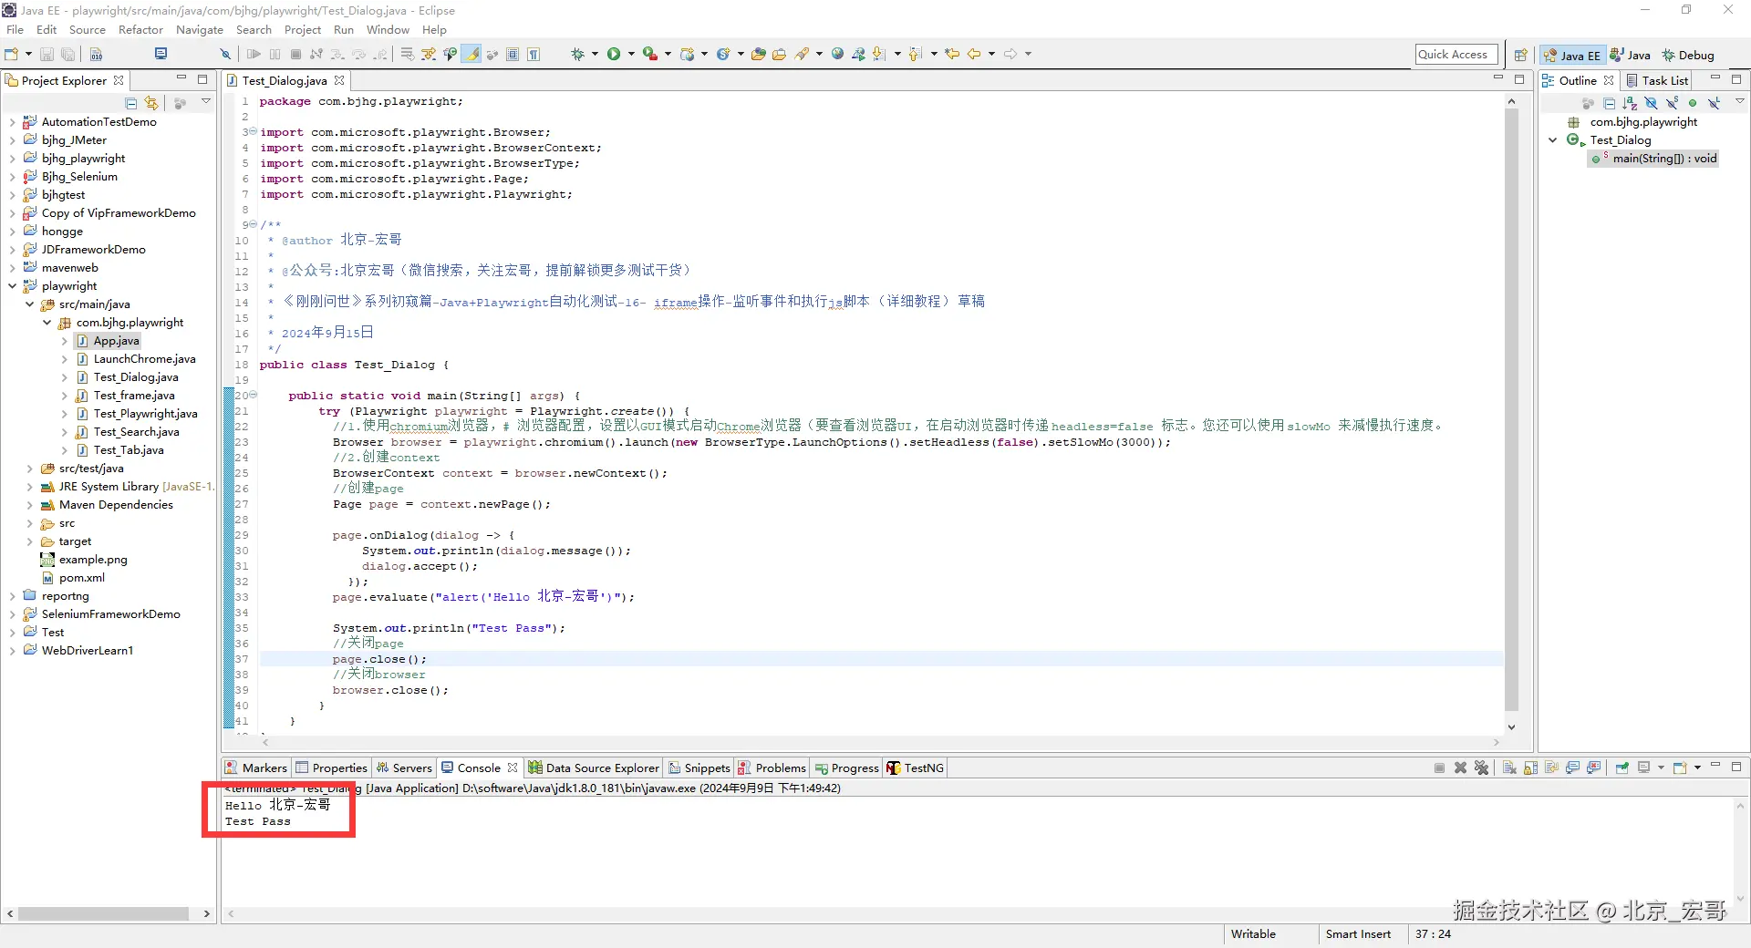Viewport: 1751px width, 948px height.
Task: Toggle Hide Static Members in Outline toolbar
Action: click(x=1672, y=103)
